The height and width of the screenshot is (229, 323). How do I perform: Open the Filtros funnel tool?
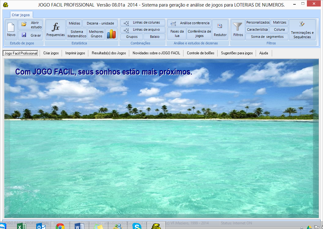coord(238,30)
